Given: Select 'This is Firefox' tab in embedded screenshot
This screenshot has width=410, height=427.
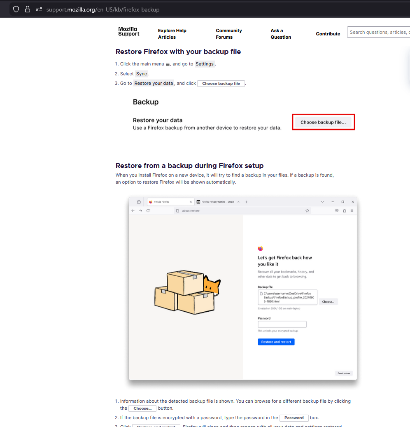Looking at the screenshot, I should tap(170, 202).
